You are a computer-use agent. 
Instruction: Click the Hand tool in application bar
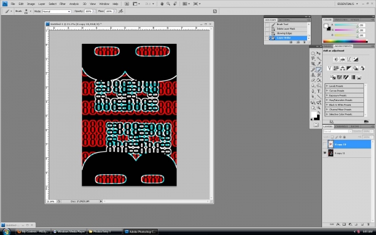[x=162, y=4]
